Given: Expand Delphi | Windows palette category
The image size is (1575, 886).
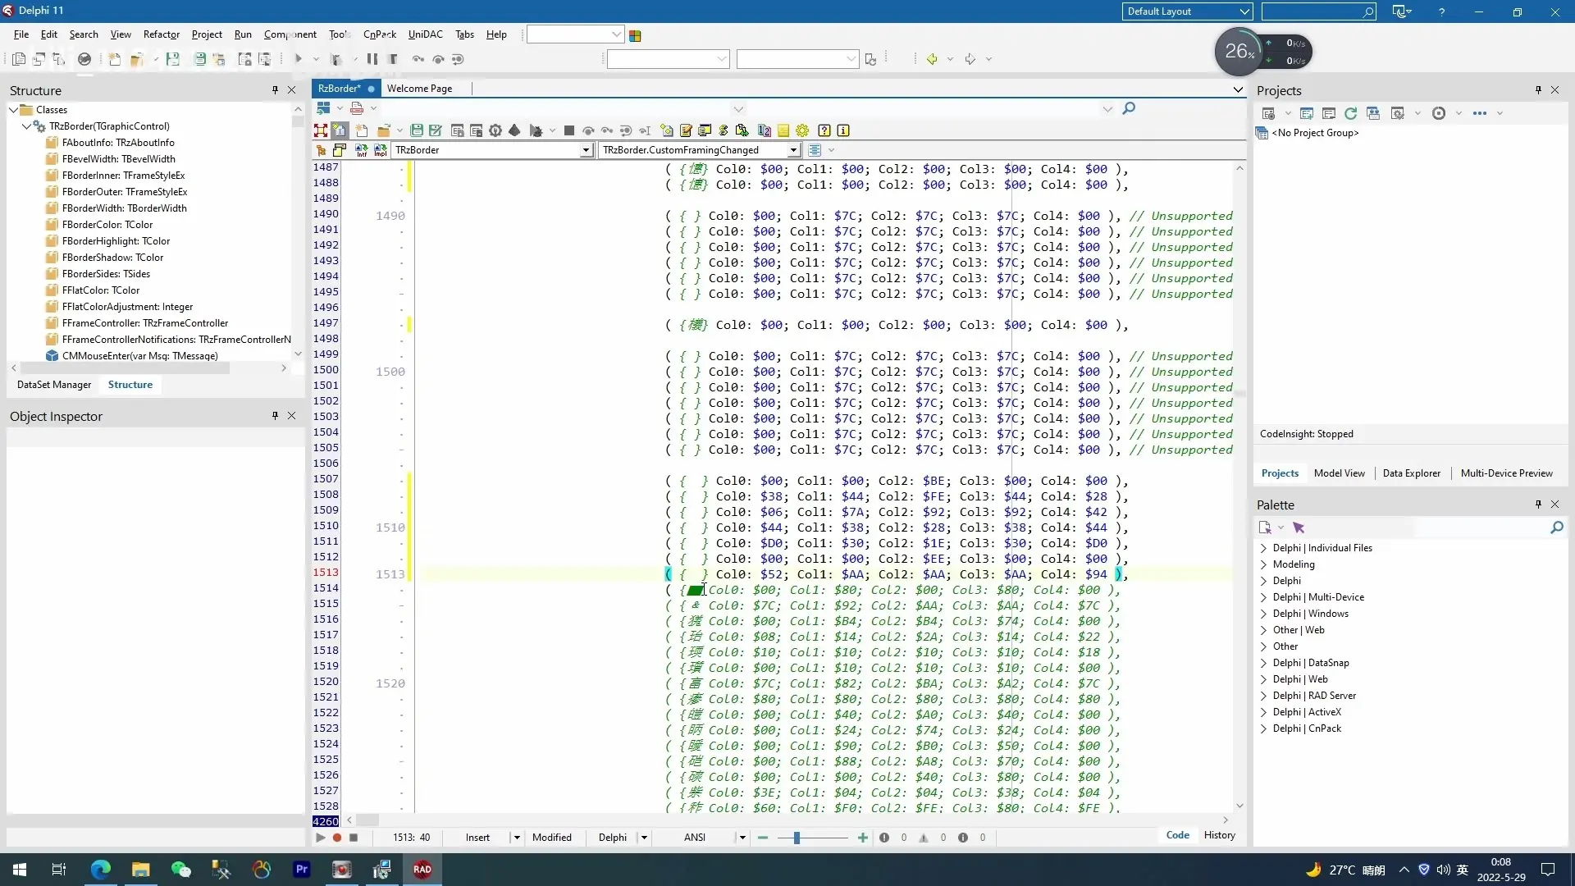Looking at the screenshot, I should pos(1263,614).
